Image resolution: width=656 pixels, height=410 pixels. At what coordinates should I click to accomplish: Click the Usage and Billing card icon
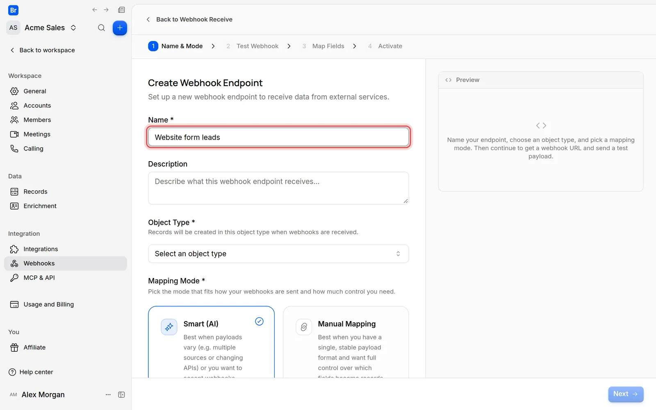[x=14, y=304]
